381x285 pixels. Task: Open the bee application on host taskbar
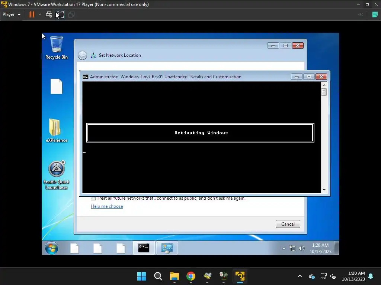coord(207,276)
